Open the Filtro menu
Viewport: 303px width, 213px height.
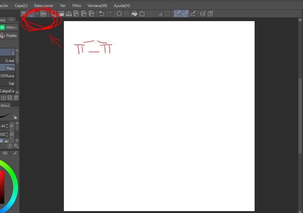coord(76,5)
